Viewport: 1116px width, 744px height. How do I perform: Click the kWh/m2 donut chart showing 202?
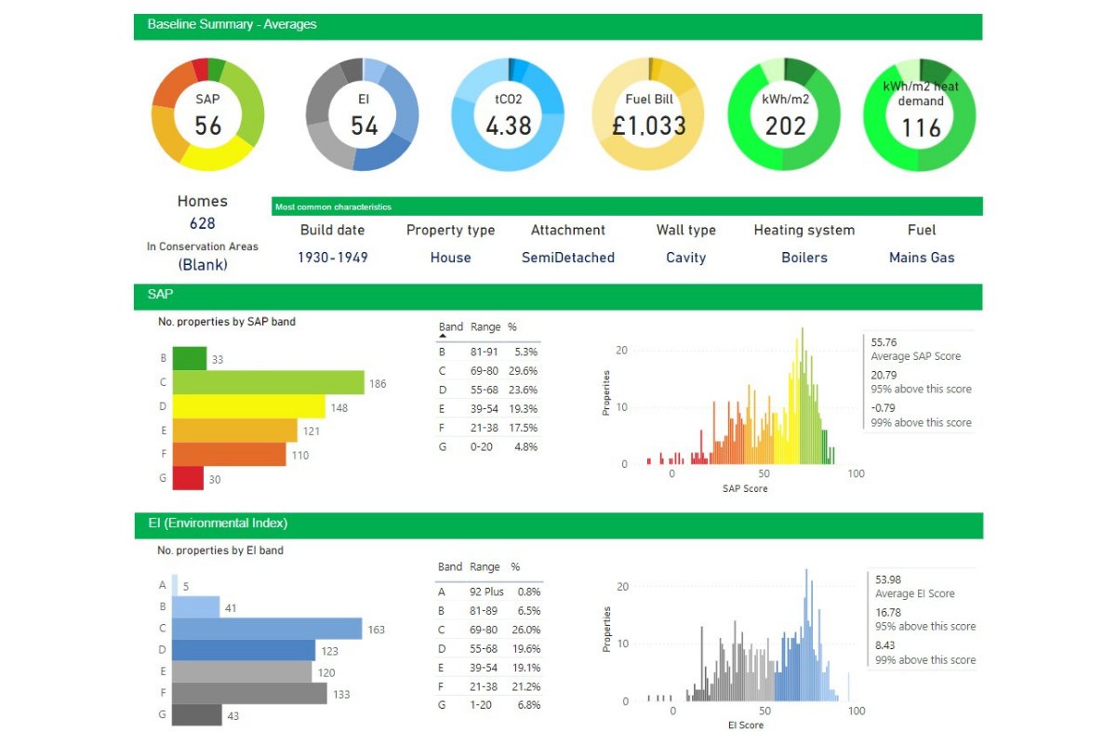[785, 126]
